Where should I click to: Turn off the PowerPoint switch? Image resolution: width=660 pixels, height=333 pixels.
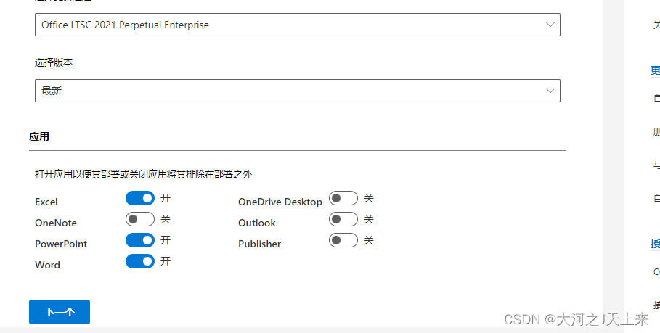coord(140,240)
